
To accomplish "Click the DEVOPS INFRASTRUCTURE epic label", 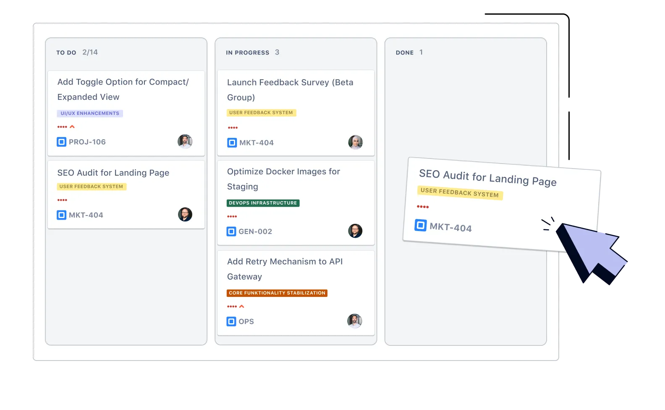I will coord(263,203).
